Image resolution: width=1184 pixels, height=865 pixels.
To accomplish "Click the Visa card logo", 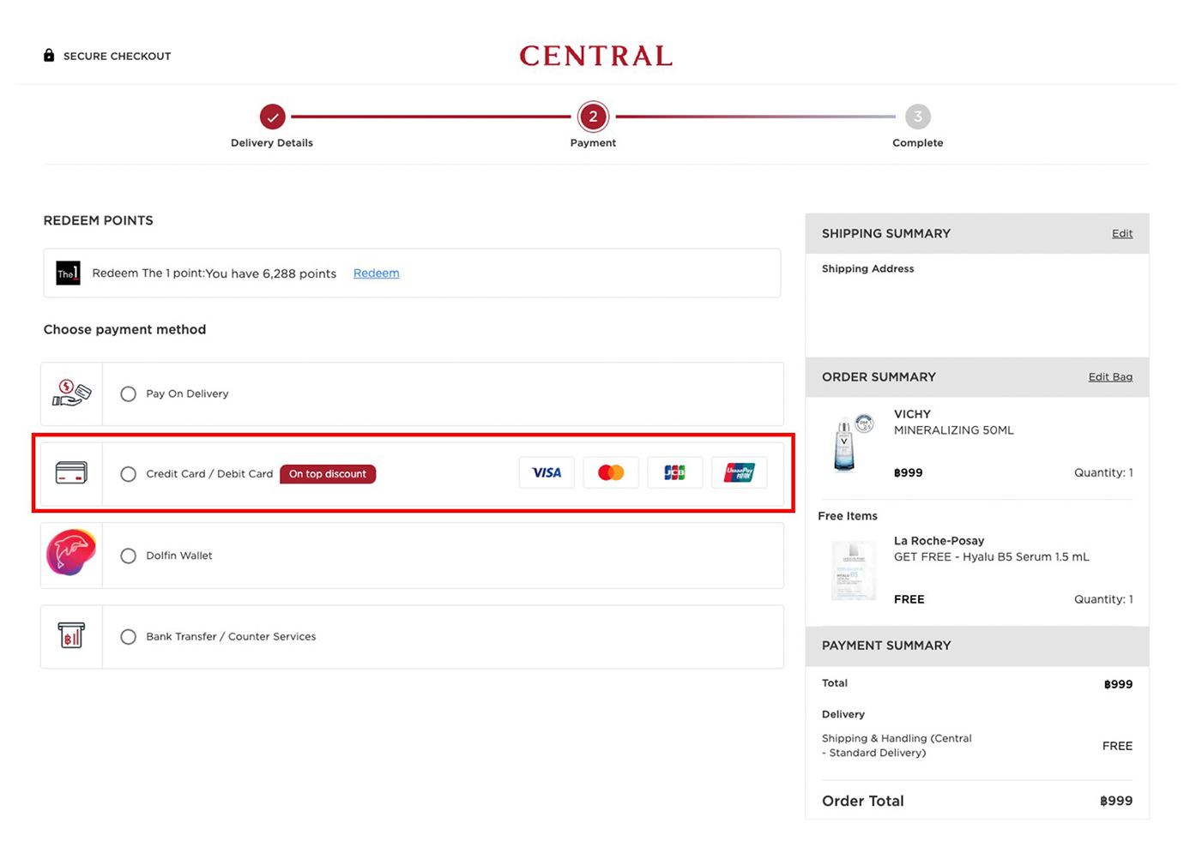I will [547, 472].
